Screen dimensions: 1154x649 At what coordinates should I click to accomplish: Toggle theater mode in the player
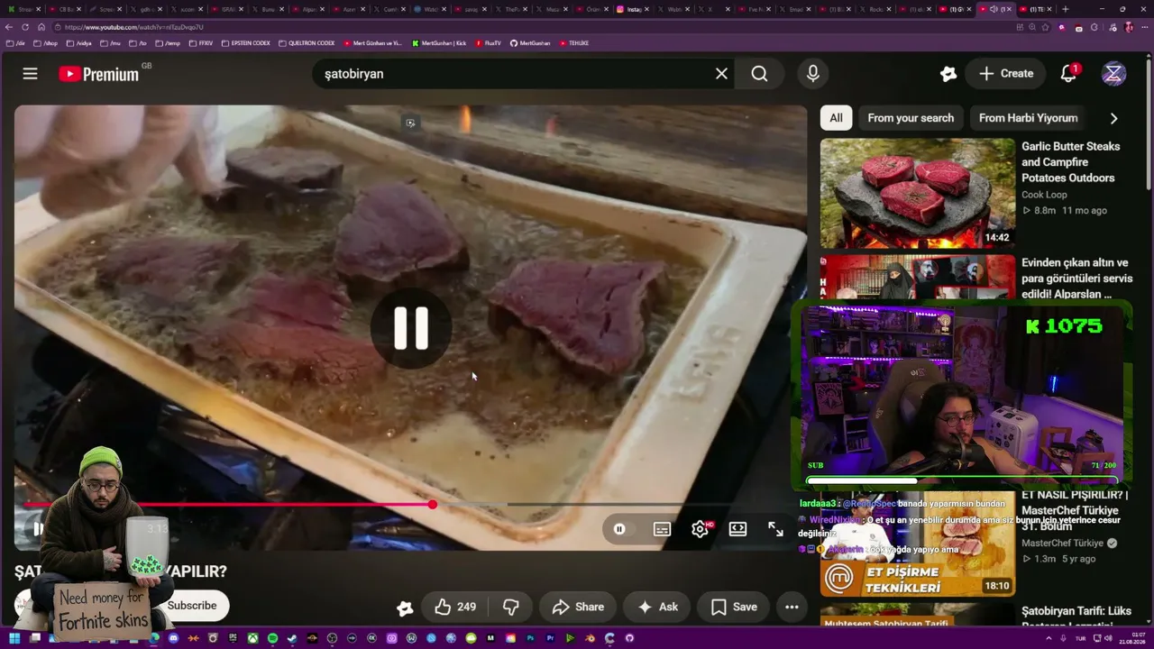click(737, 529)
